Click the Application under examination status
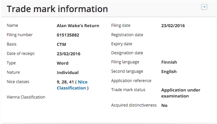The width and height of the screenshot is (217, 124). [181, 93]
